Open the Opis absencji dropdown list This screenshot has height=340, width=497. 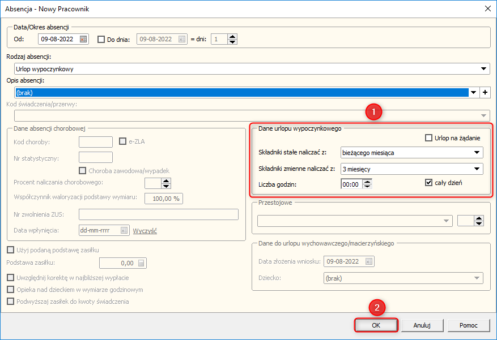473,92
